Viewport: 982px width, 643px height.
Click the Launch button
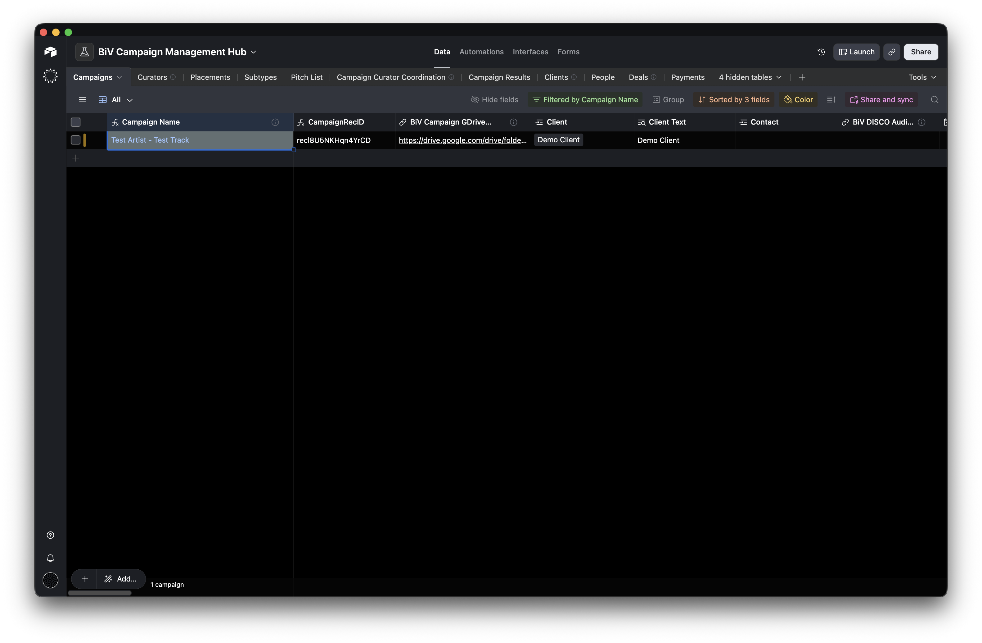[857, 52]
